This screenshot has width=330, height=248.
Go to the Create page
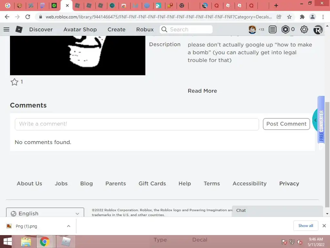click(116, 29)
